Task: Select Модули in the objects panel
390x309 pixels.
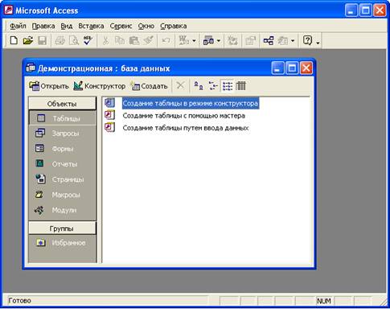Action: tap(62, 210)
